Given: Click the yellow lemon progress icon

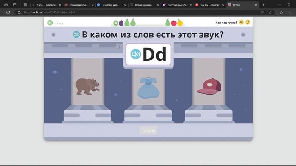Looking at the screenshot, I should [180, 23].
